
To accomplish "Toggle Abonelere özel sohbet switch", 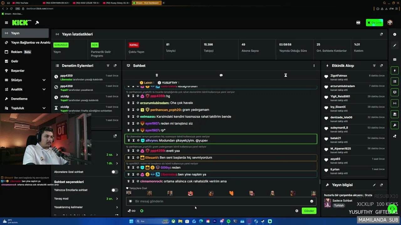I will tap(115, 172).
